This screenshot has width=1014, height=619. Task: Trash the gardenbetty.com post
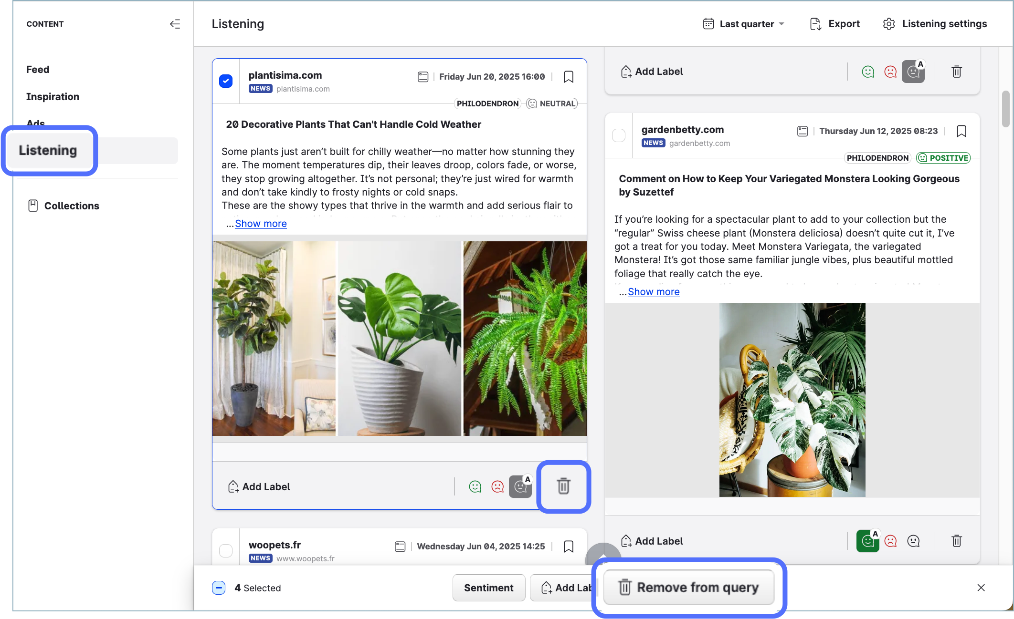956,541
